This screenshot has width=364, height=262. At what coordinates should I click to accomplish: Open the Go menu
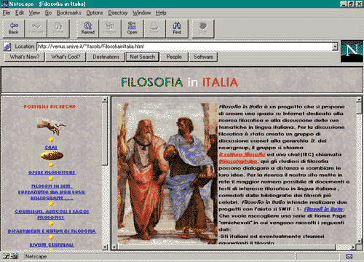pos(48,13)
